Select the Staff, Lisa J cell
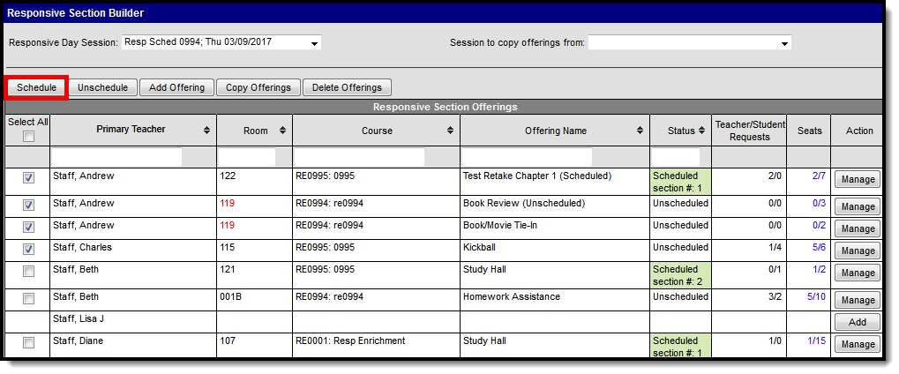This screenshot has width=899, height=374. (133, 322)
